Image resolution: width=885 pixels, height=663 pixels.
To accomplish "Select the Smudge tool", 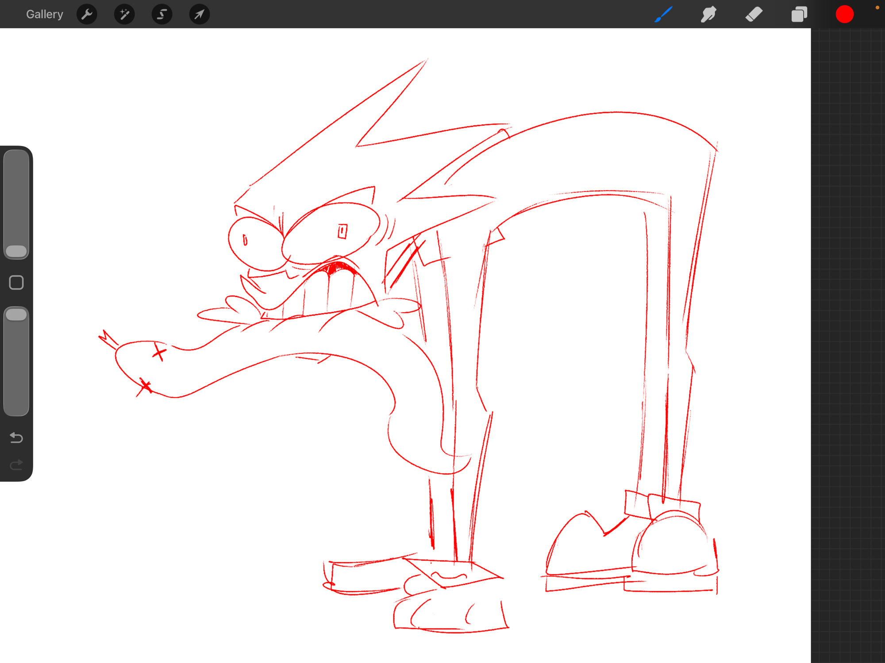I will 708,14.
